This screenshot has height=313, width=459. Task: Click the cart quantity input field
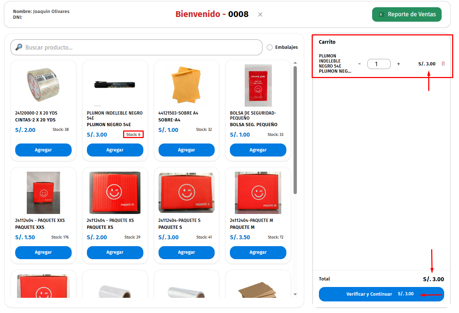click(x=379, y=64)
